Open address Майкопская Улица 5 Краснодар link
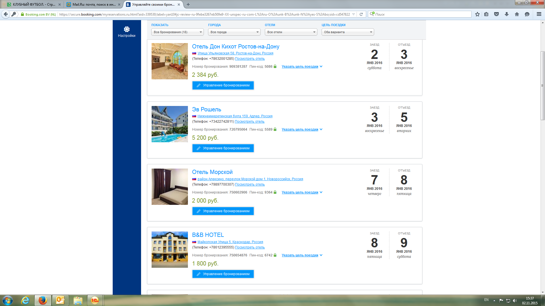This screenshot has height=306, width=545. 230,242
